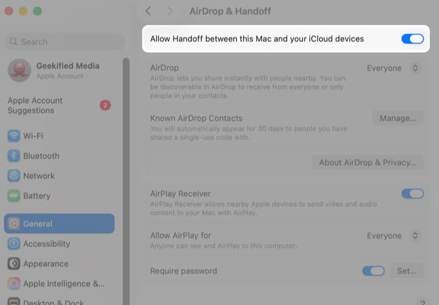Open Apple Account Suggestions
Image resolution: width=439 pixels, height=305 pixels.
59,106
